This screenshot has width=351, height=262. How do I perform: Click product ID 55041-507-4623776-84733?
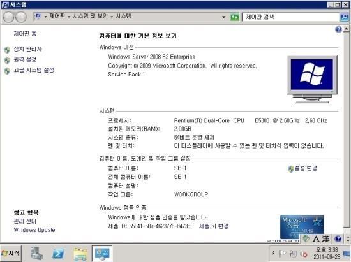[160, 226]
